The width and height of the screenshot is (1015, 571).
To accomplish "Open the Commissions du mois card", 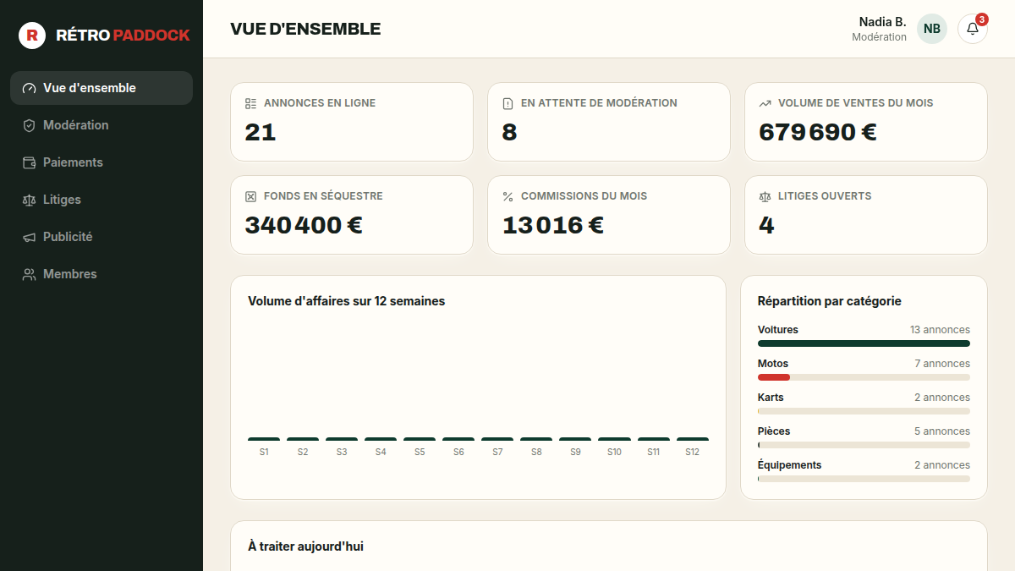I will [x=609, y=215].
